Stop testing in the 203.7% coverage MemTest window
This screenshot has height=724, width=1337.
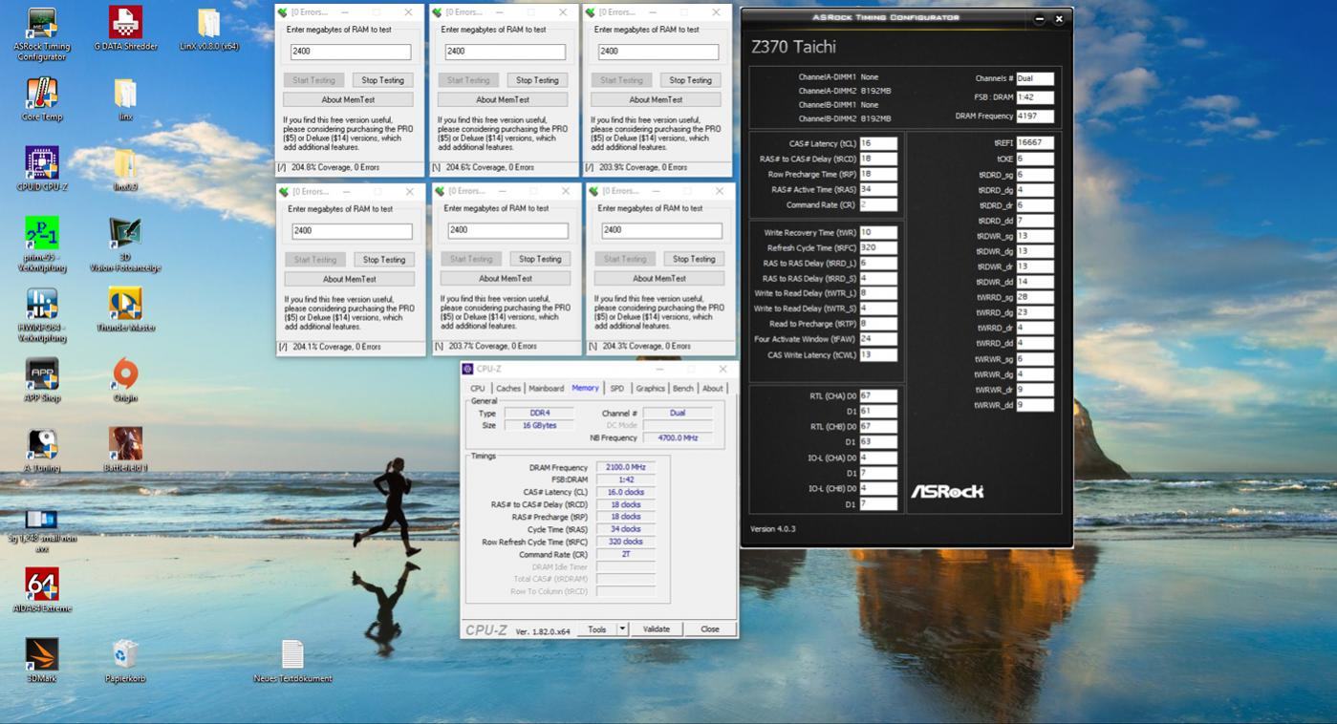pyautogui.click(x=540, y=259)
